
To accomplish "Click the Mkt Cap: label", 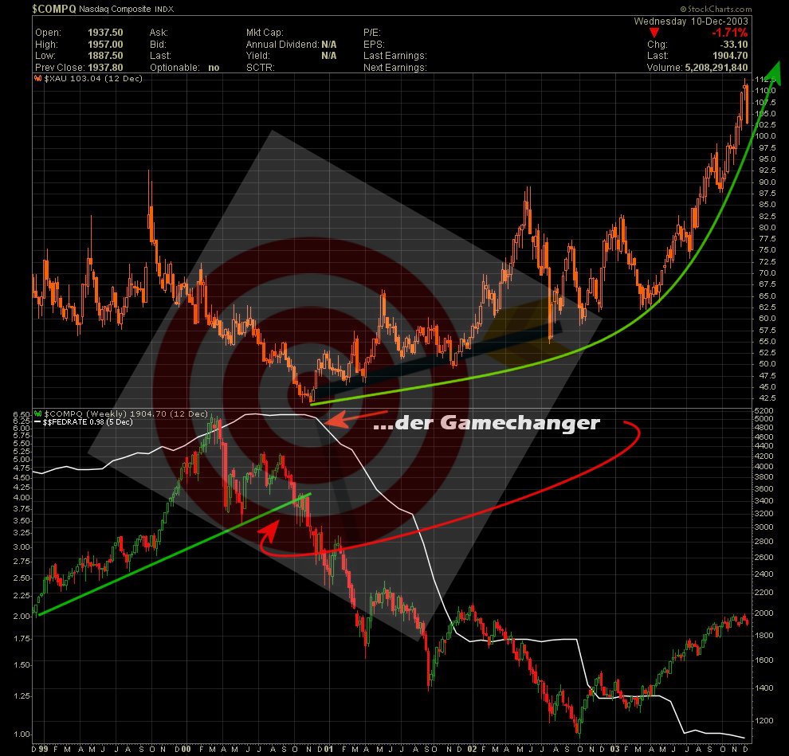I will (x=265, y=32).
